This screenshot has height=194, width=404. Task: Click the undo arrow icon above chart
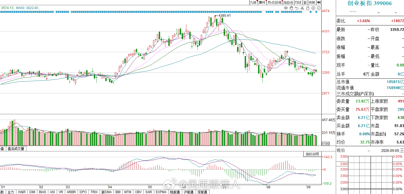pos(297,8)
